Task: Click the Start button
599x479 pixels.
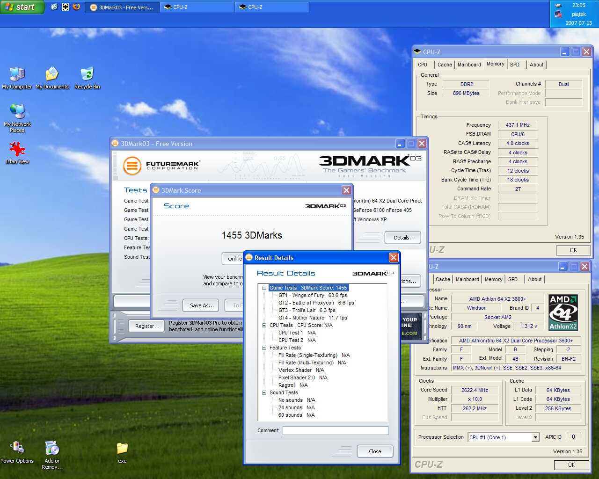Action: (22, 7)
